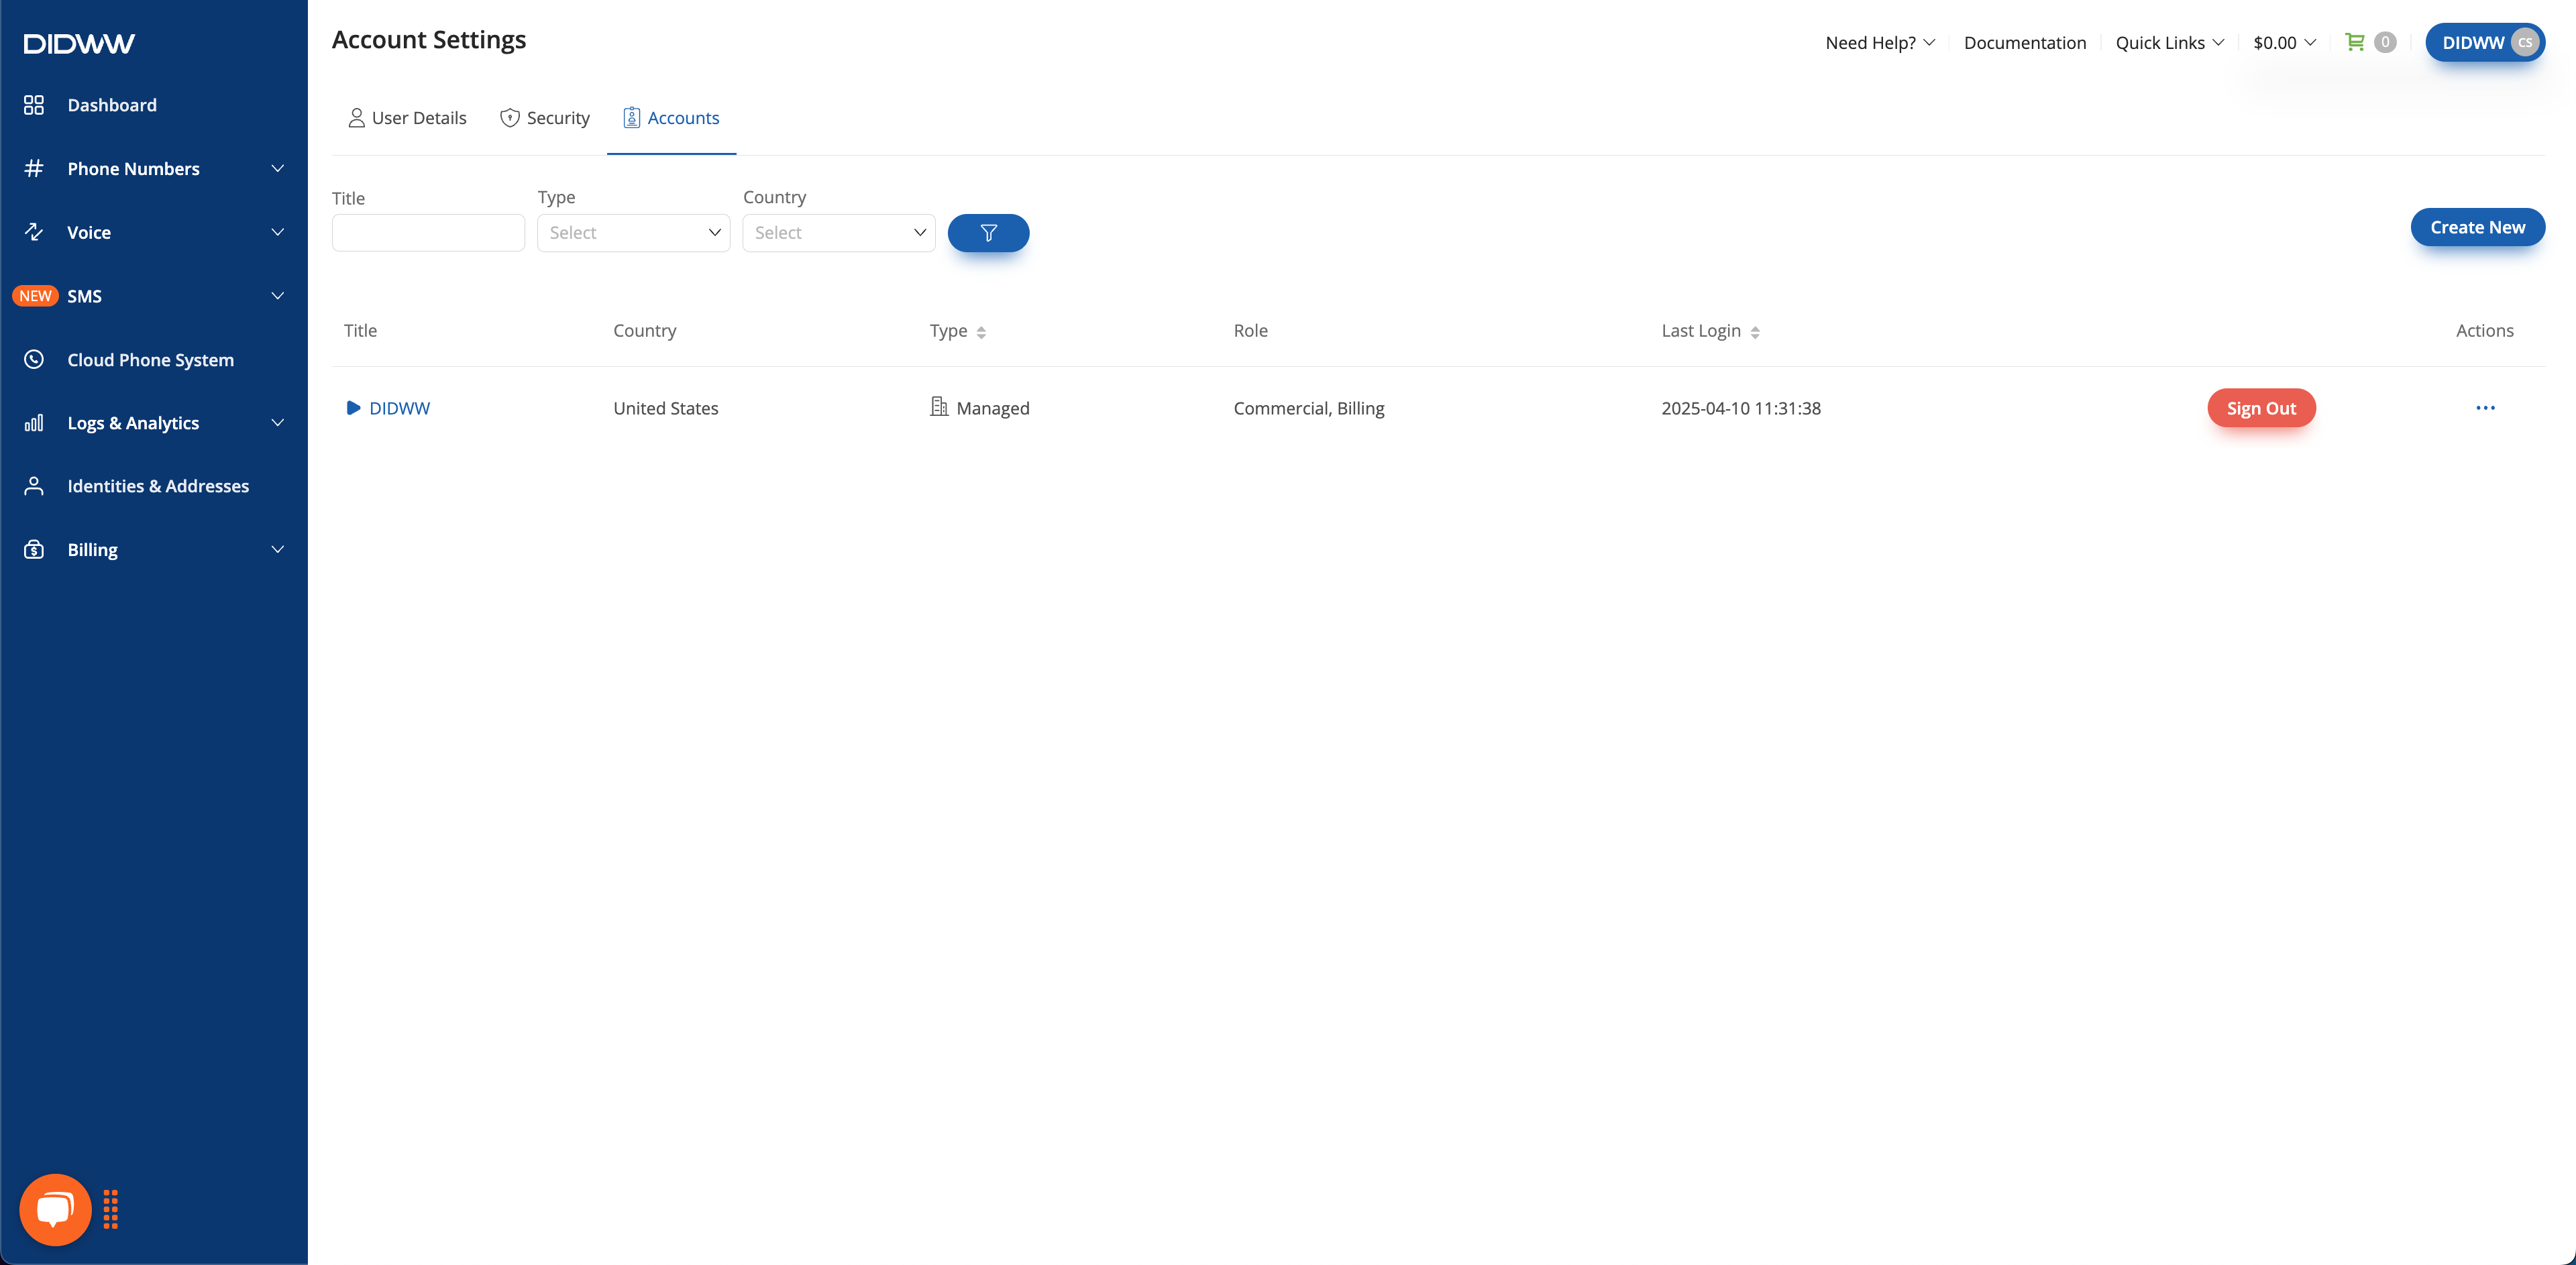Click the Cloud Phone System phone icon
Viewport: 2576px width, 1265px height.
click(34, 359)
